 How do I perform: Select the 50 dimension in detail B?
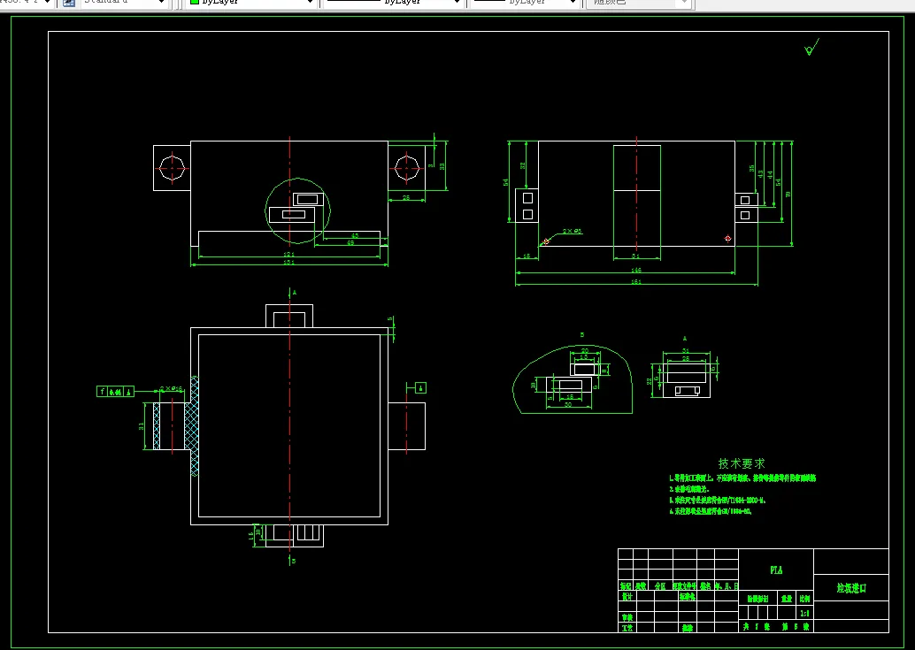(x=568, y=404)
